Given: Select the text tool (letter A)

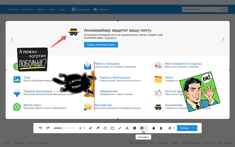Looking at the screenshot, I should point(127,128).
